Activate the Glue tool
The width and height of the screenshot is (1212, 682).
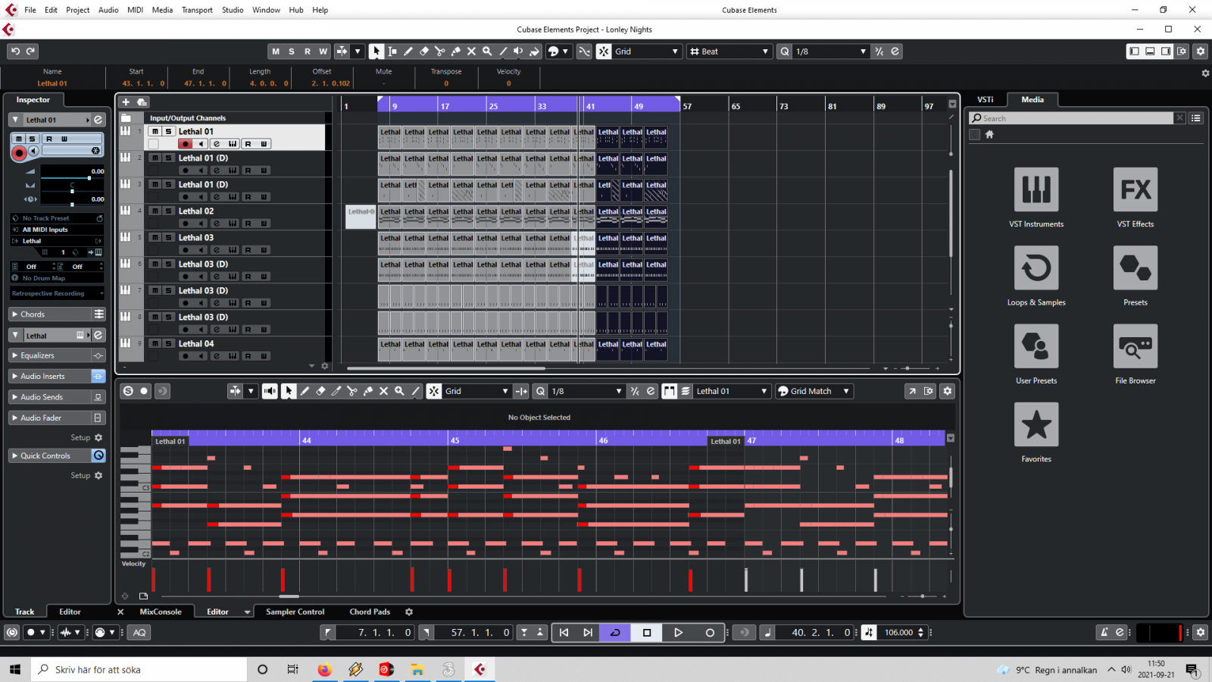pyautogui.click(x=456, y=51)
